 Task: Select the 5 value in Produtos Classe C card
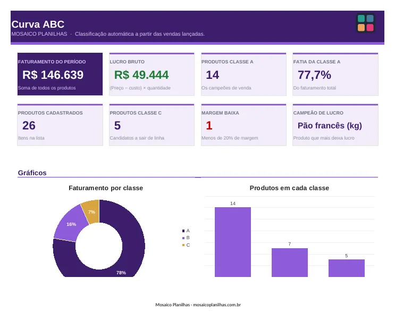[x=117, y=126]
